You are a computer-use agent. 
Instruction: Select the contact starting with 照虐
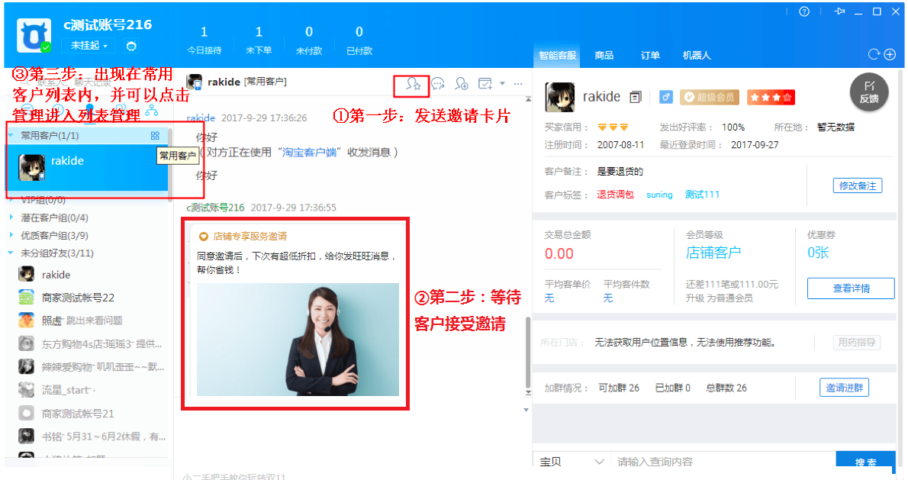tap(88, 321)
